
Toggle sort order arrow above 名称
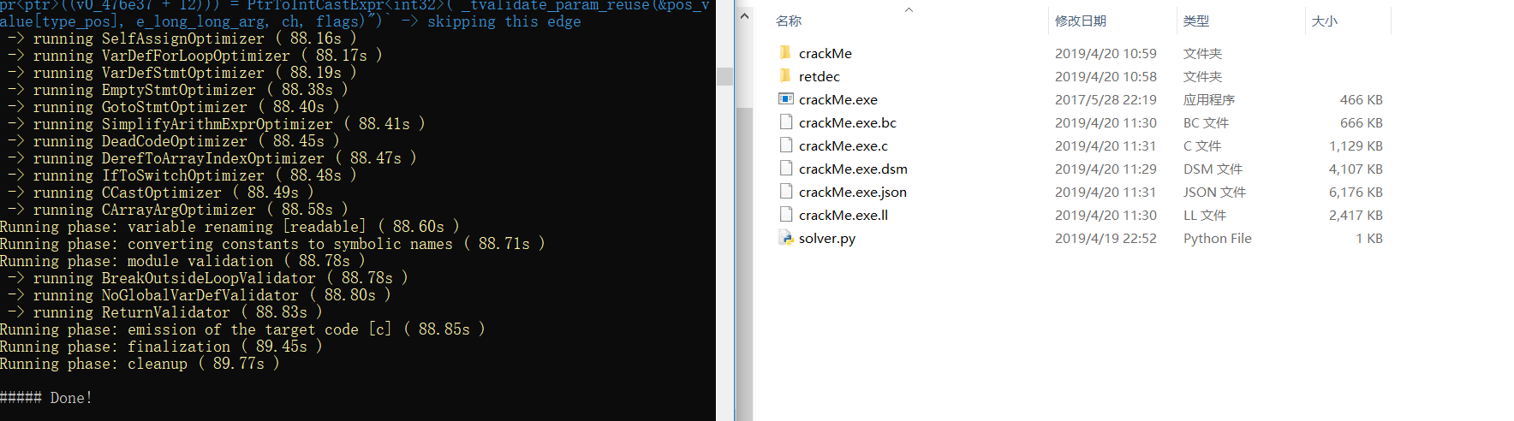click(x=909, y=10)
